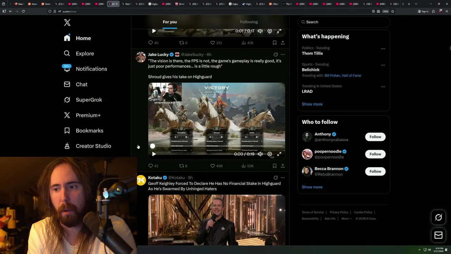This screenshot has height=254, width=451.
Task: Open more options for Thom Tillis trend
Action: pyautogui.click(x=383, y=49)
